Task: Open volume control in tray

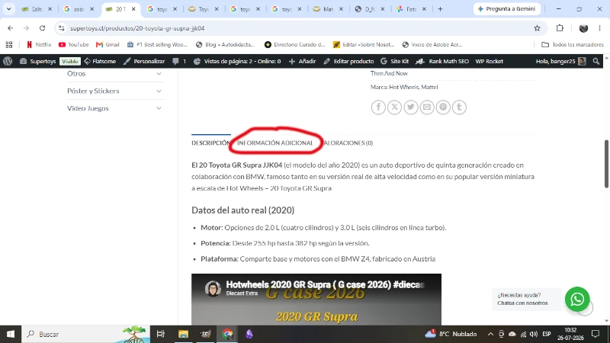Action: 534,334
